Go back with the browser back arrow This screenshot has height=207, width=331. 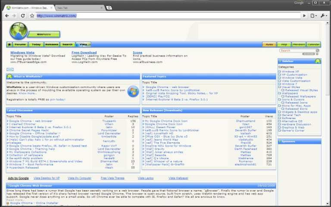7,16
